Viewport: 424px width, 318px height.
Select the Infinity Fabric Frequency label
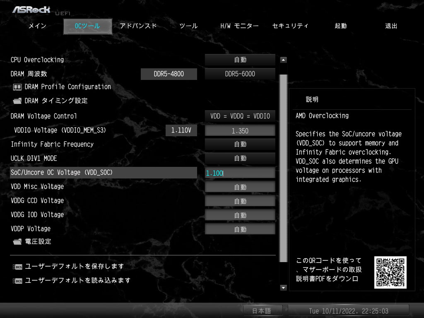coord(52,145)
